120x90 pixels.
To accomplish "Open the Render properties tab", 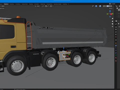I will [116, 27].
